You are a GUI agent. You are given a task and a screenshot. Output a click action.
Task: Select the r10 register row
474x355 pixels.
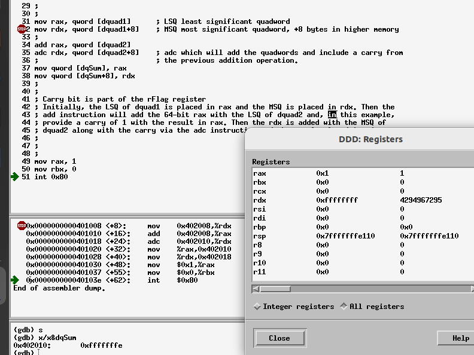tap(363, 262)
